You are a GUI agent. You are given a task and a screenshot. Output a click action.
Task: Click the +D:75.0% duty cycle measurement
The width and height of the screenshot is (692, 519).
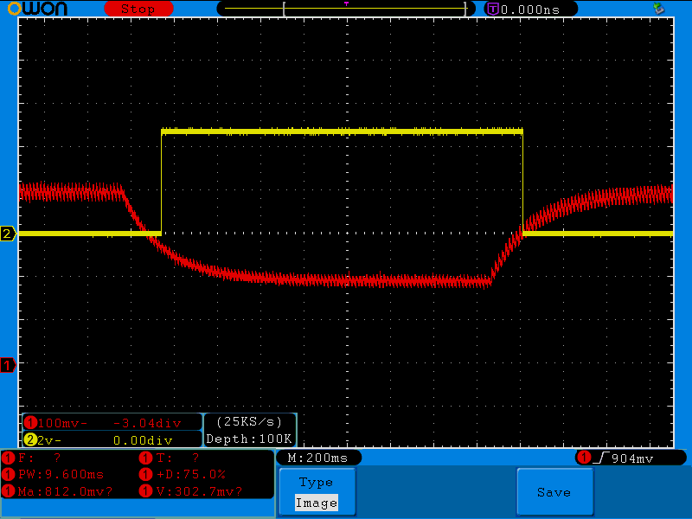pyautogui.click(x=190, y=474)
